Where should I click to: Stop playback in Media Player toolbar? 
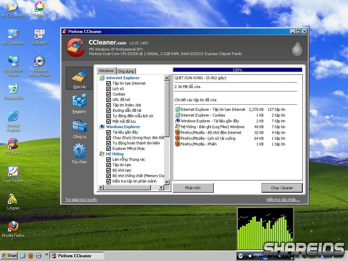coord(250,256)
